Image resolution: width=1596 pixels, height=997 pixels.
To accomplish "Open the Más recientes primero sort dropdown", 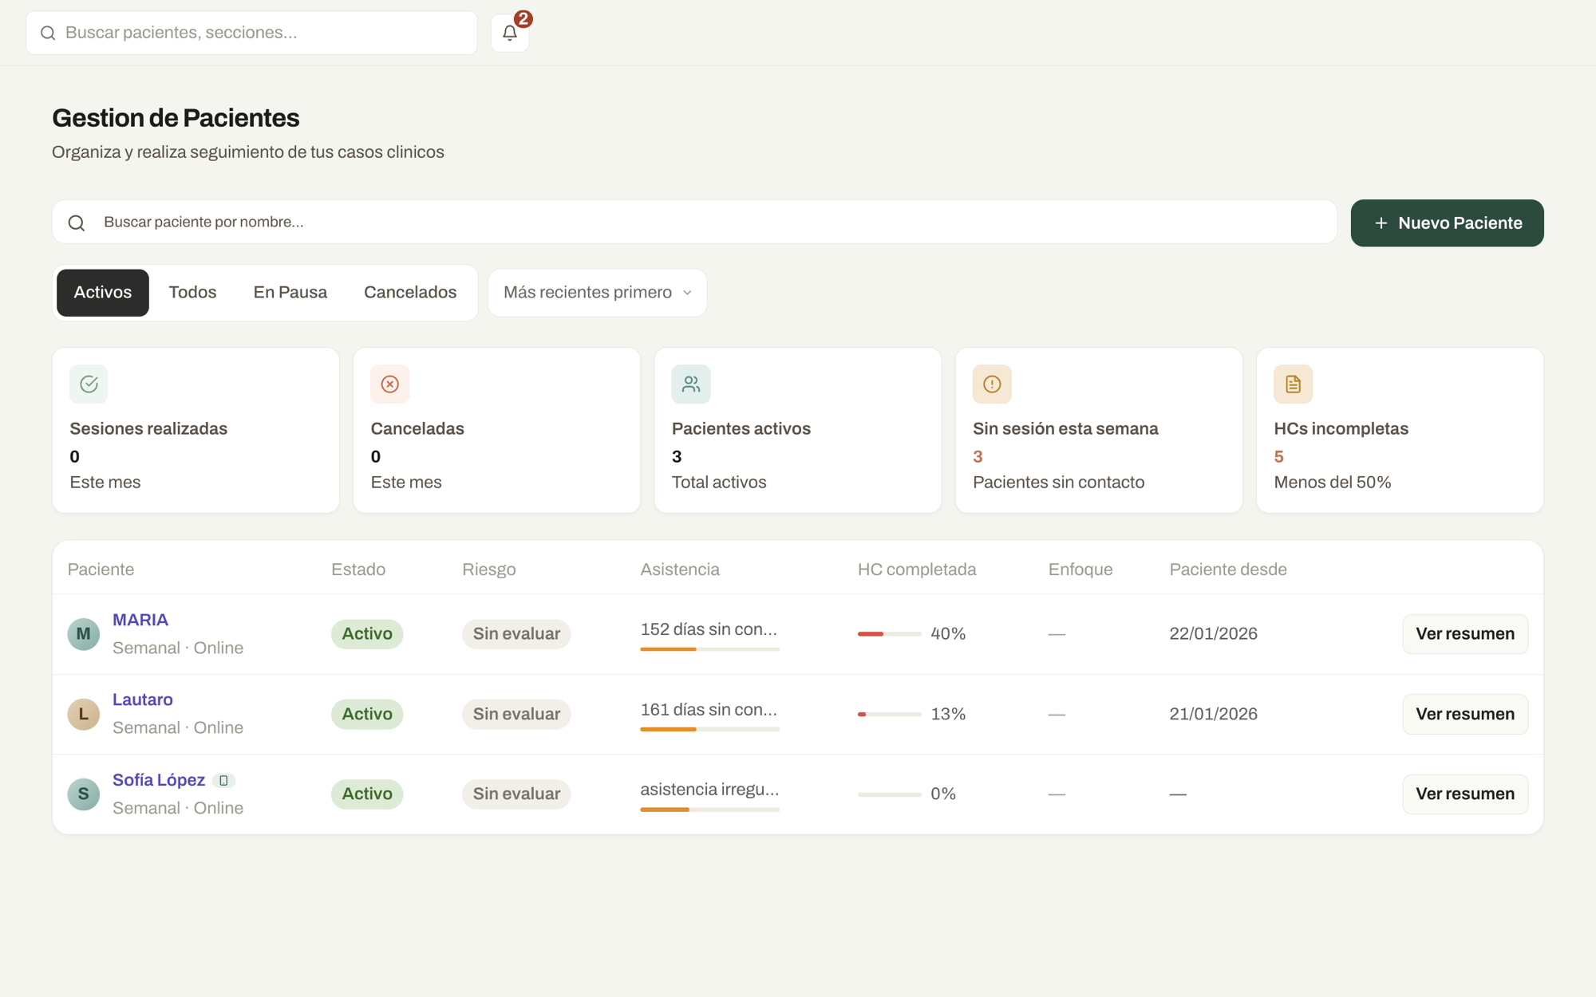I will point(598,293).
